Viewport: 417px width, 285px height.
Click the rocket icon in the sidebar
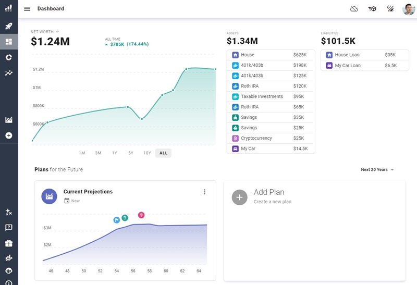(x=9, y=26)
